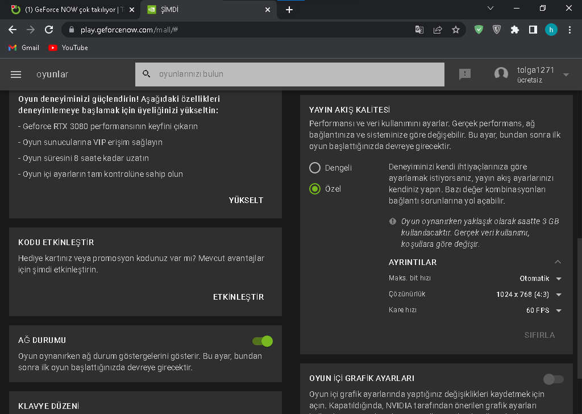Expand the tolga1271 account dropdown arrow
Viewport: 582px width, 414px height.
566,74
